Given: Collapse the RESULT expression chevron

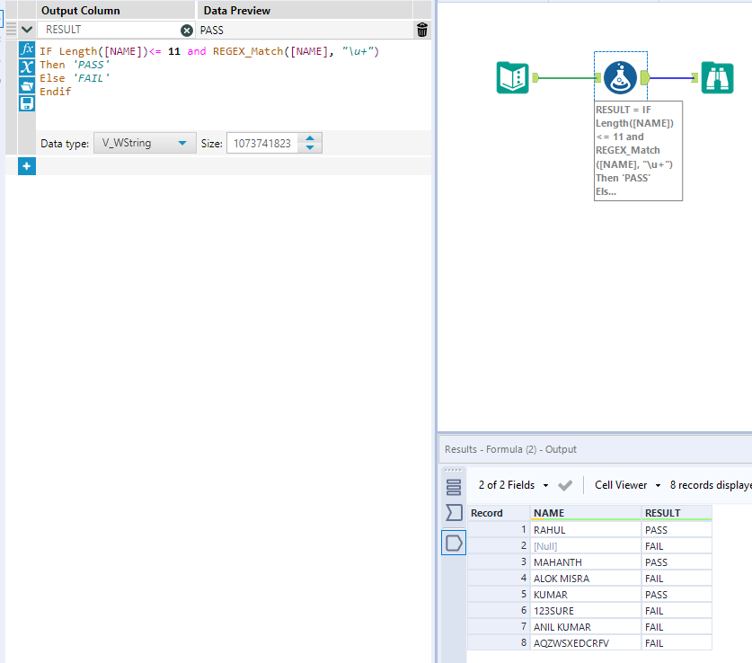Looking at the screenshot, I should click(x=27, y=30).
